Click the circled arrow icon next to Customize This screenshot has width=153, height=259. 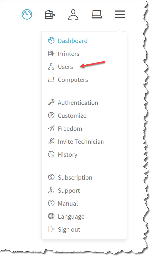point(51,115)
